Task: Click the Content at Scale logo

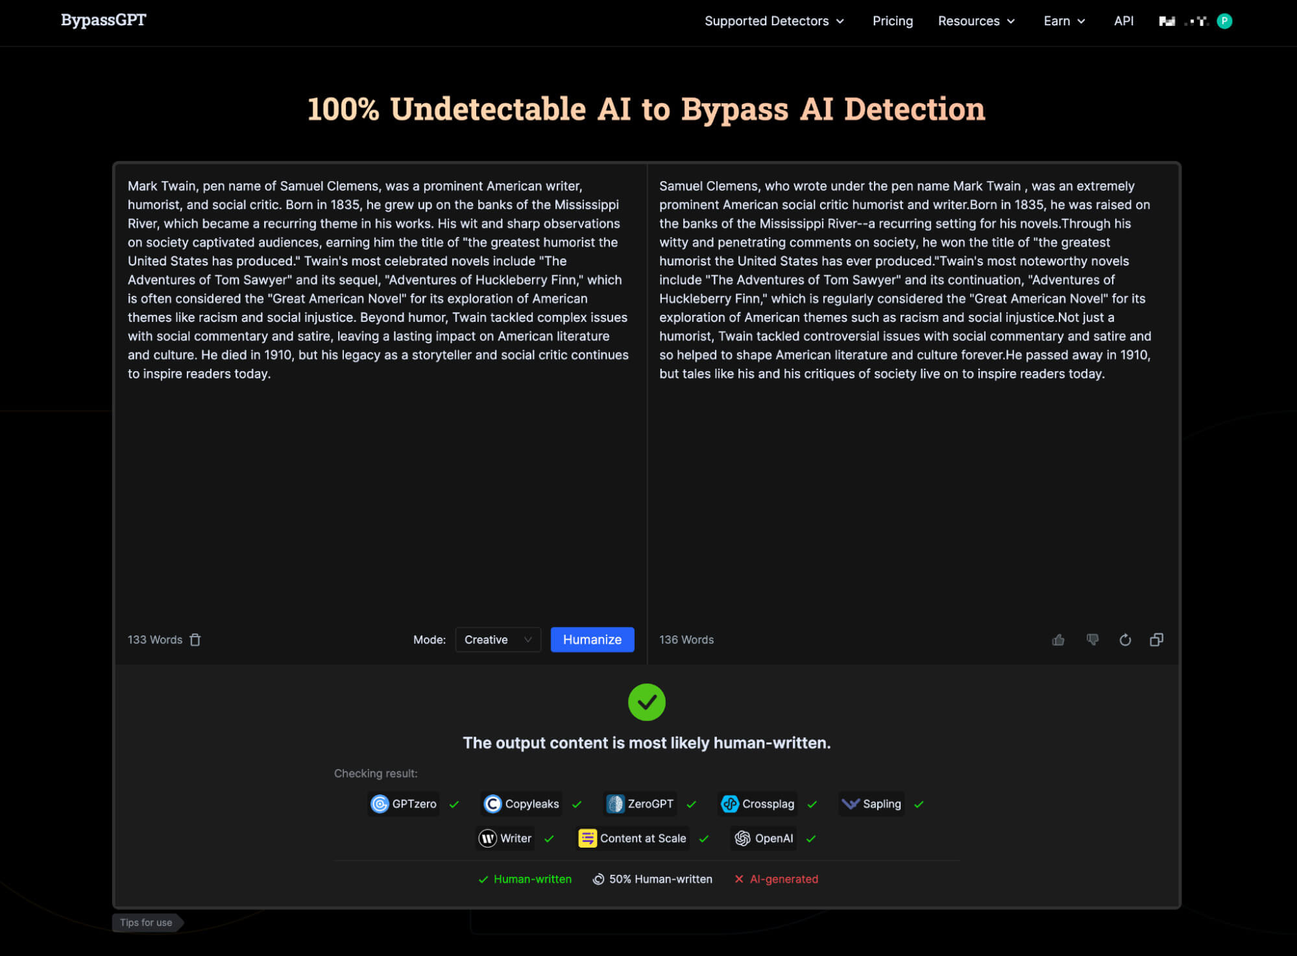Action: click(x=587, y=839)
